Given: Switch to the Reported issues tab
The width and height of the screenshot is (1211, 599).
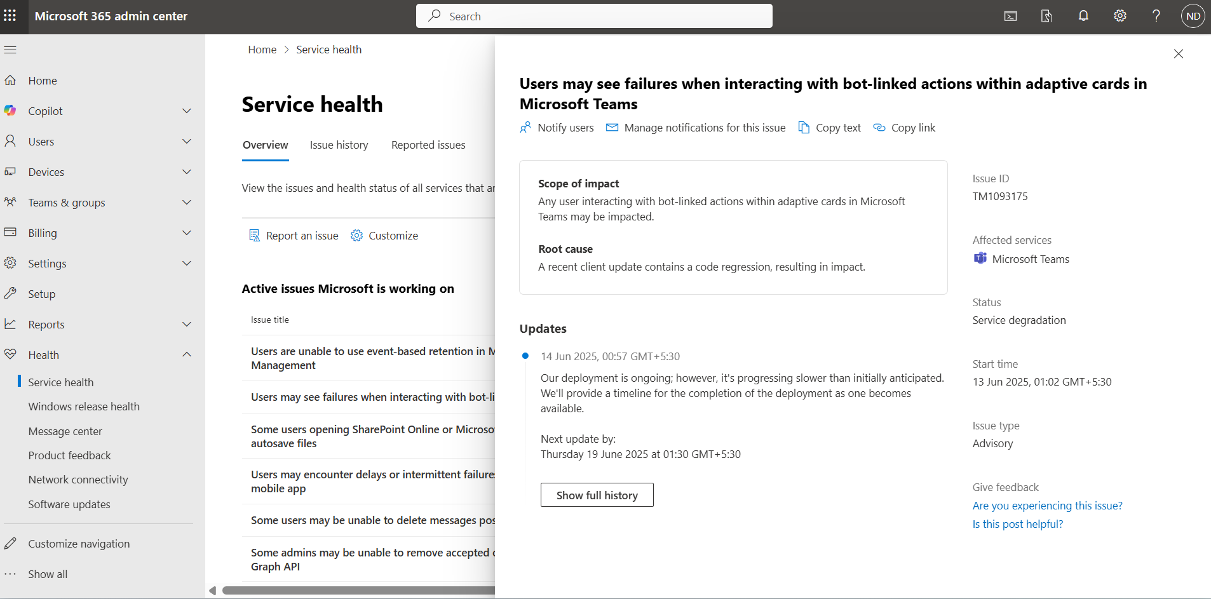Looking at the screenshot, I should click(x=428, y=145).
